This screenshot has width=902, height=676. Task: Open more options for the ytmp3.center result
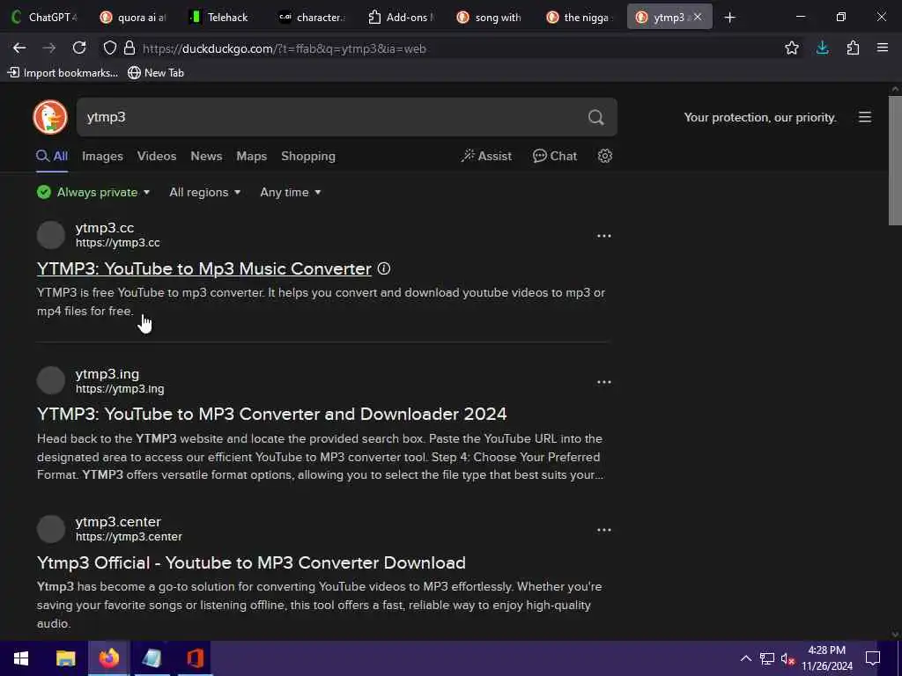[x=603, y=530]
